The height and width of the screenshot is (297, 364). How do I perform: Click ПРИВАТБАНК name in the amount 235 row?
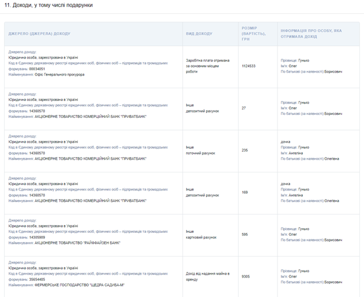tap(91, 159)
